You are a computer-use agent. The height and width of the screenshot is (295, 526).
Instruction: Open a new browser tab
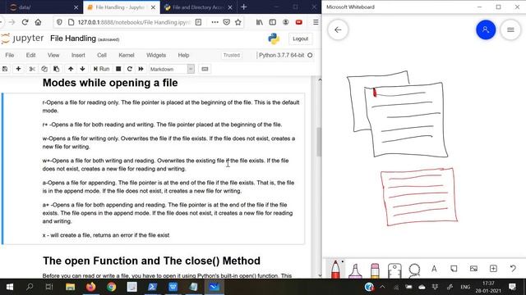244,7
